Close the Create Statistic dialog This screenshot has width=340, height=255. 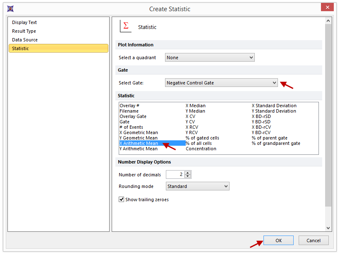[328, 7]
